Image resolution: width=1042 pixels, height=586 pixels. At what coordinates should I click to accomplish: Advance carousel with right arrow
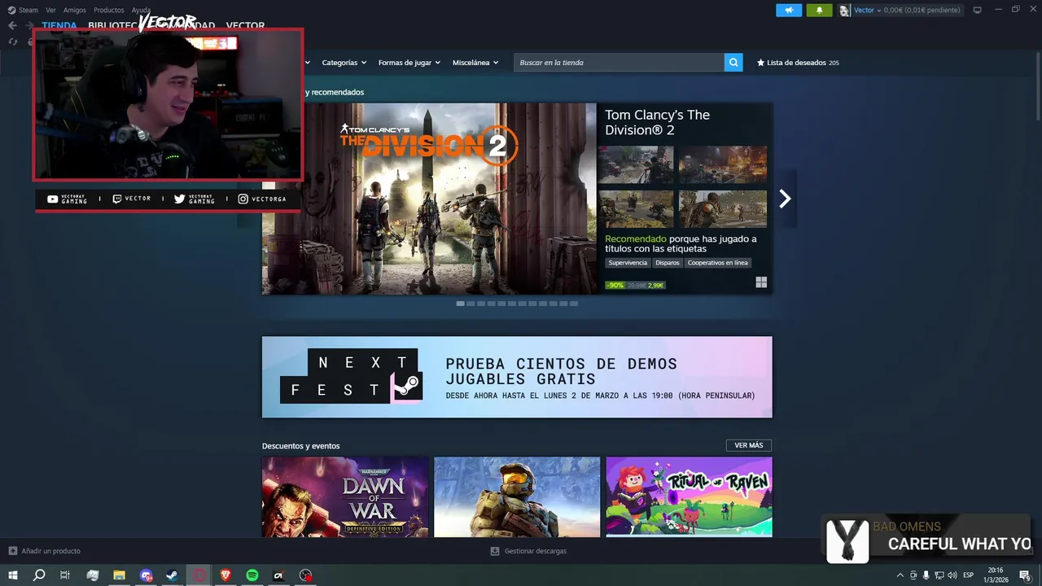(x=785, y=199)
